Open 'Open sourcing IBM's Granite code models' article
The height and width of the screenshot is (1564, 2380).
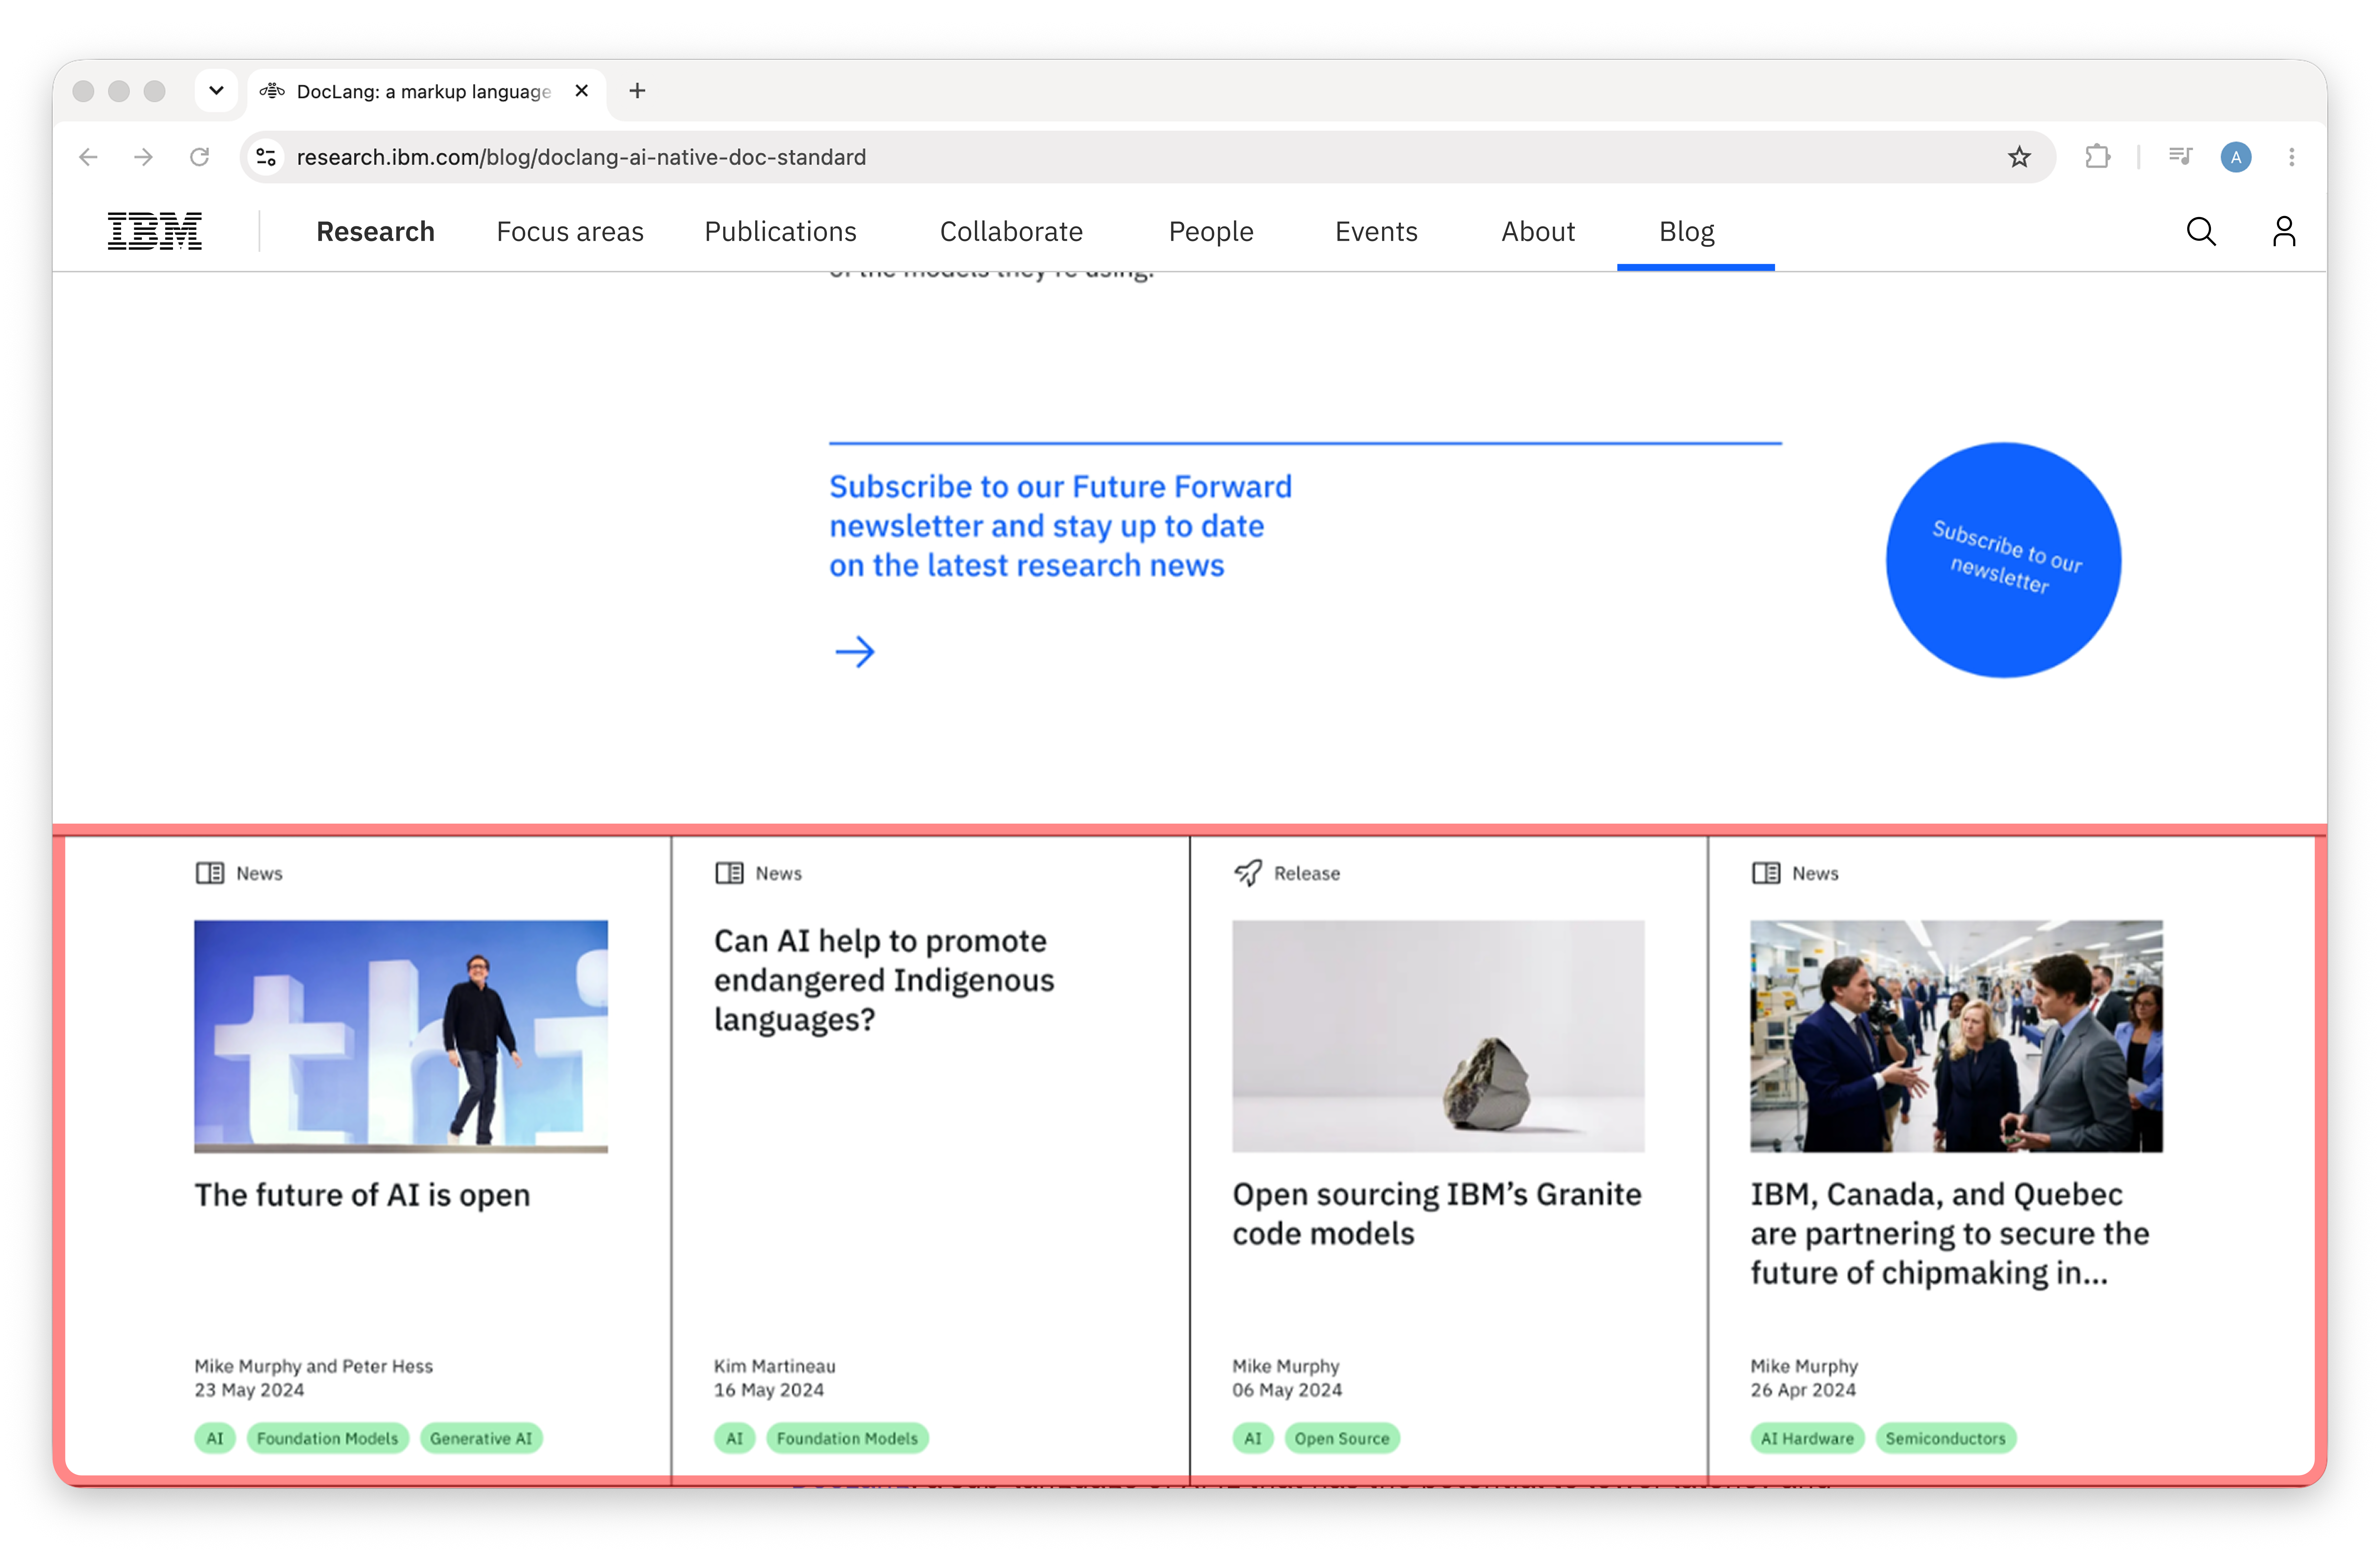1437,1214
